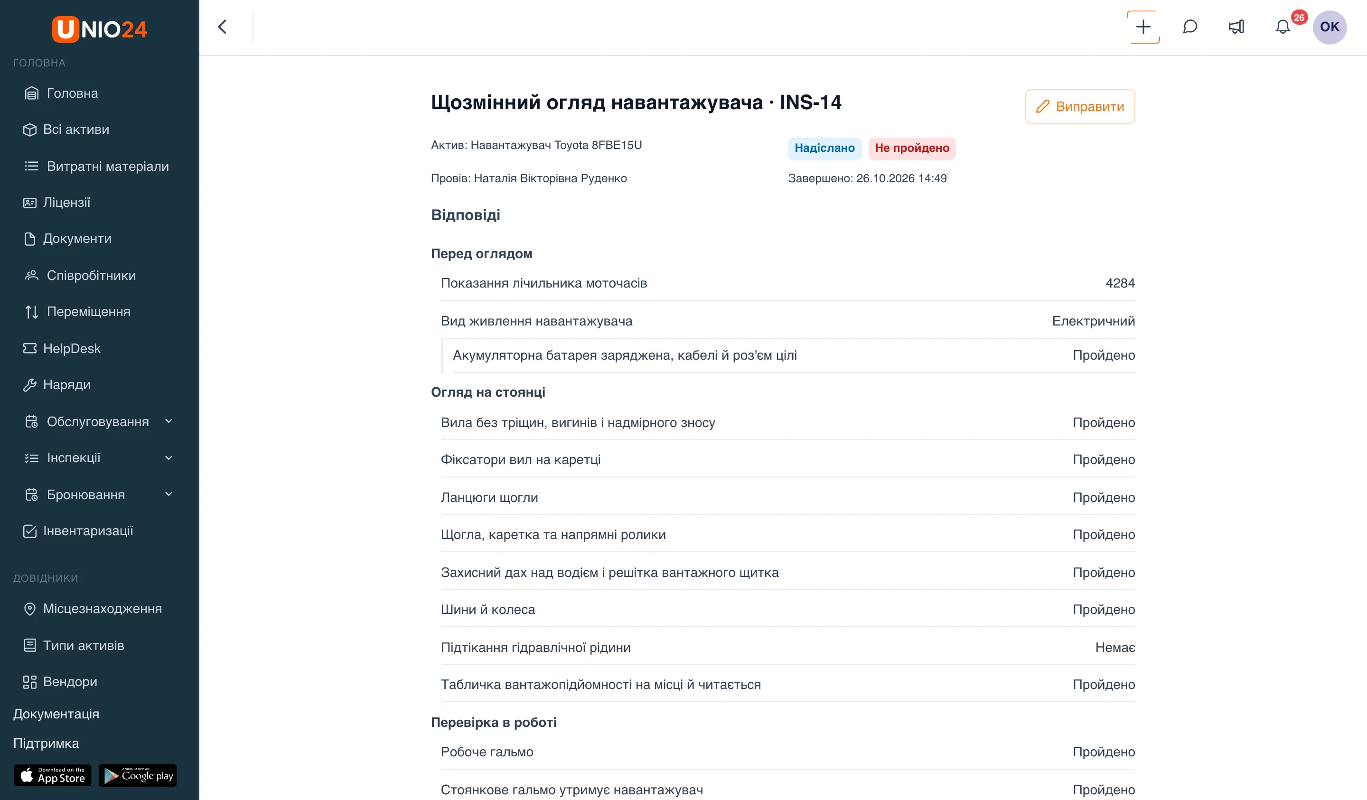Click Завершено: 26.10.2026 14:49 text
1367x800 pixels.
(867, 178)
